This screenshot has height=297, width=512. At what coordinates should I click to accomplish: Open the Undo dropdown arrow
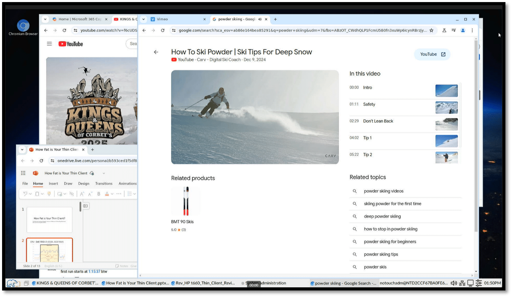click(x=31, y=194)
